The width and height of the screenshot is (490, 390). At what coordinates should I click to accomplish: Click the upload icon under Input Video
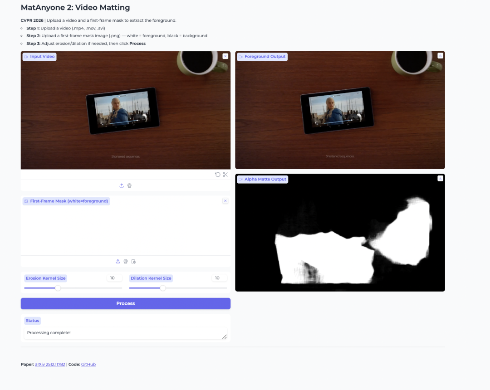click(122, 185)
